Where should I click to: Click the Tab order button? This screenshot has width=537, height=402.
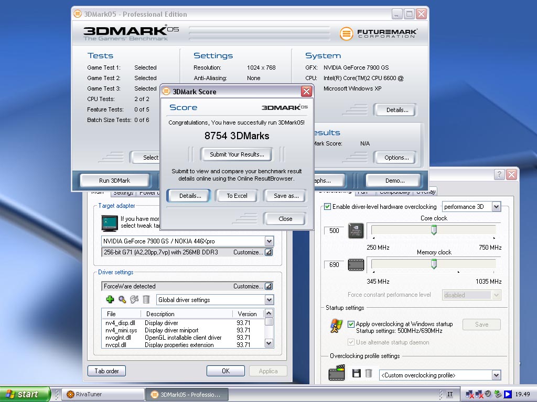click(106, 371)
